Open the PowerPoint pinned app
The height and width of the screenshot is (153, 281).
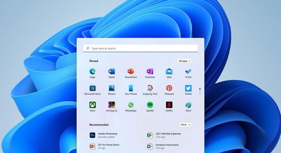tap(131, 72)
